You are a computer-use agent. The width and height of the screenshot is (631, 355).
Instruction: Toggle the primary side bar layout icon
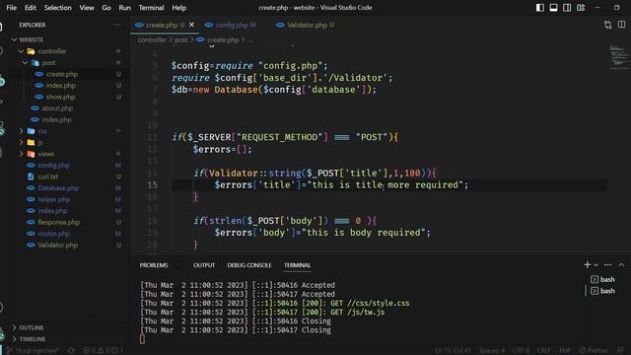540,8
